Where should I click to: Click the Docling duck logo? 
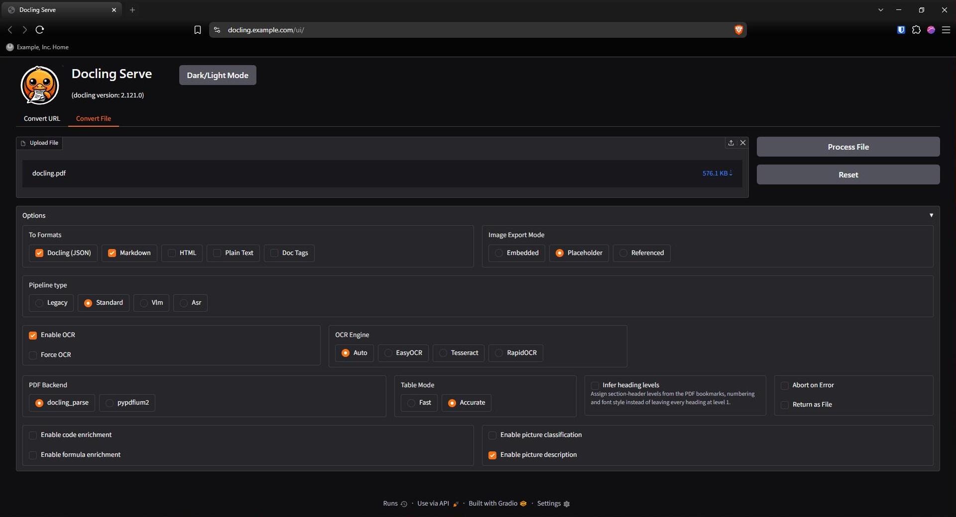coord(40,85)
